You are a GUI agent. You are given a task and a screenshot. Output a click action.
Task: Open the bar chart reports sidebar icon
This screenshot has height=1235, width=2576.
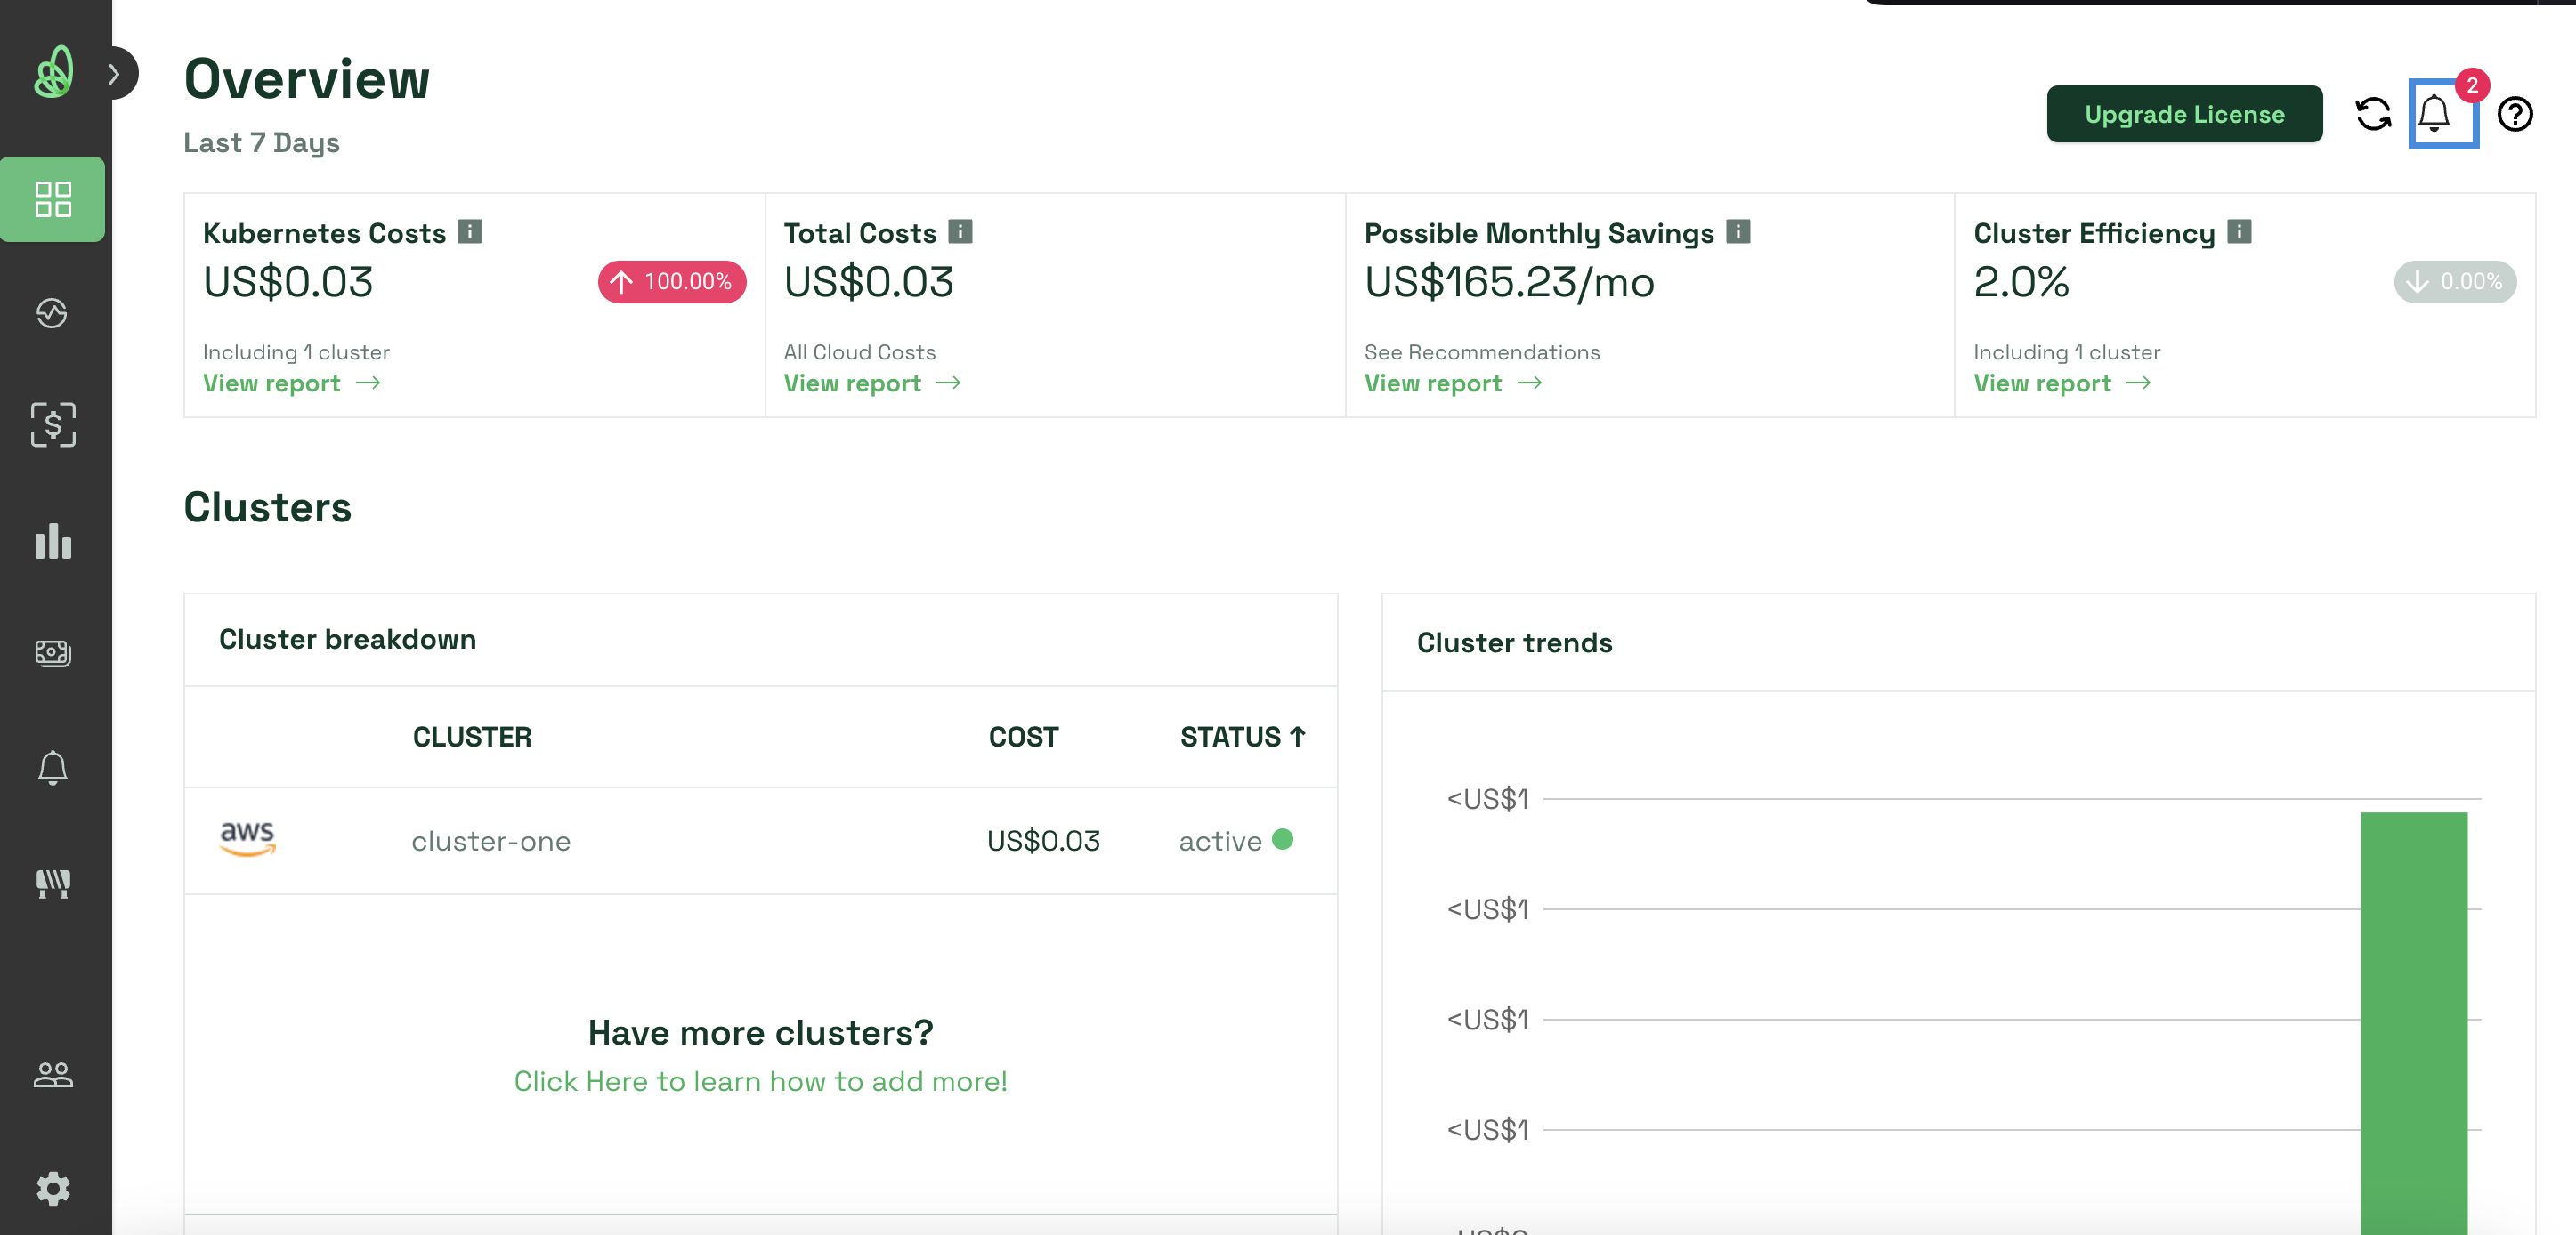pos(53,540)
